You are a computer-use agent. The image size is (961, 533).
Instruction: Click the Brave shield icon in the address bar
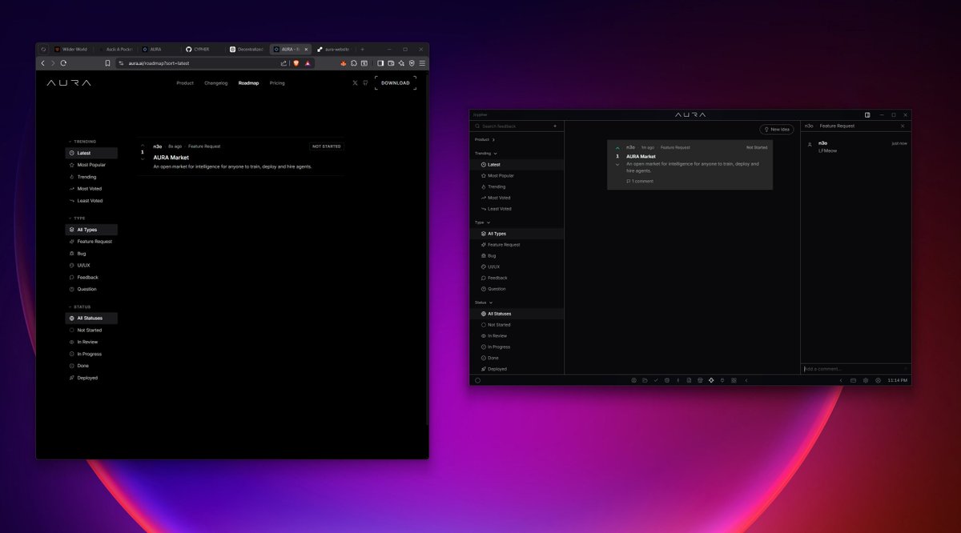296,63
